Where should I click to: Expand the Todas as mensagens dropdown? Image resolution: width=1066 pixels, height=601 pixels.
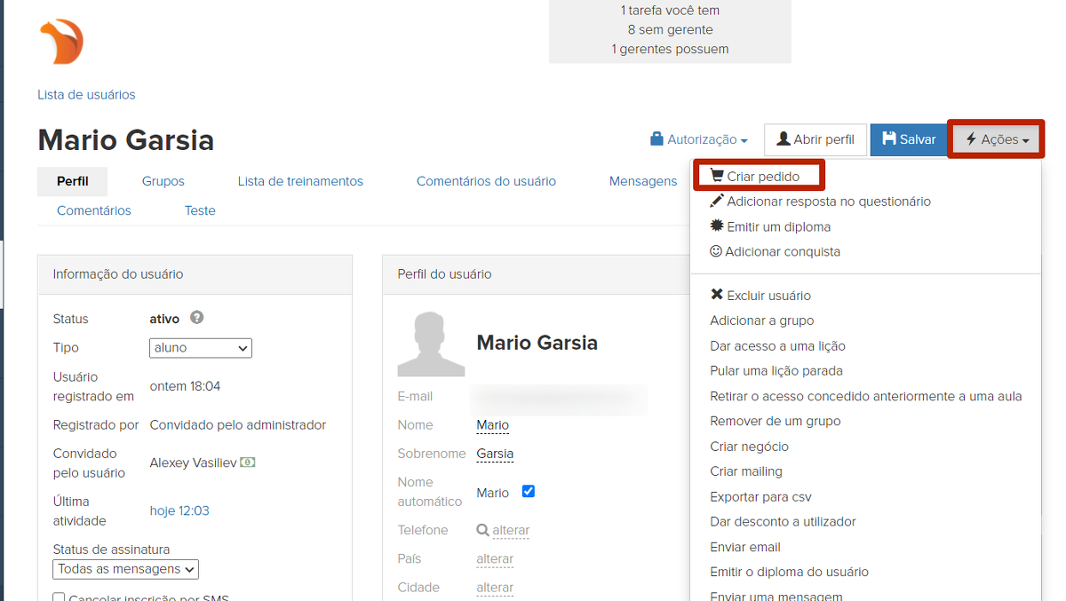(x=126, y=569)
